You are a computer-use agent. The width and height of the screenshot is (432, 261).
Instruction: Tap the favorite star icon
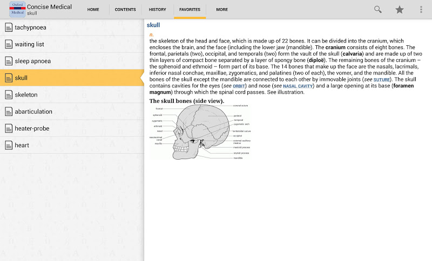[x=400, y=10]
